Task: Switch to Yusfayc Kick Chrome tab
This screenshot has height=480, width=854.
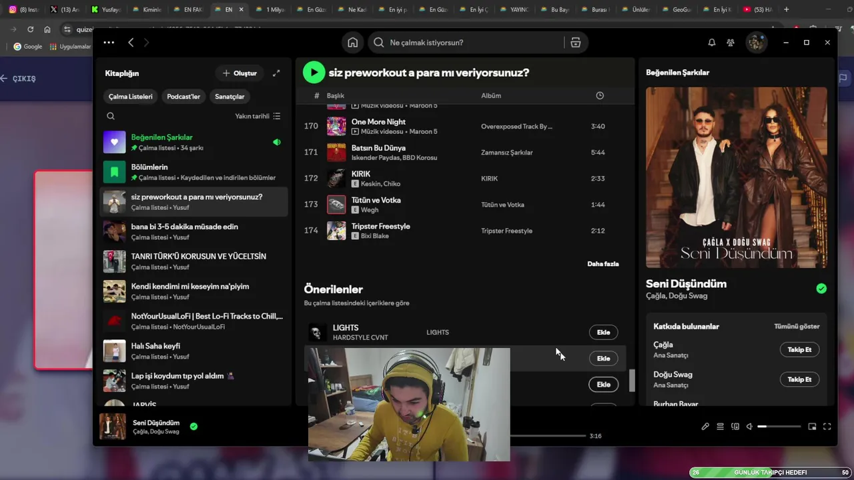Action: pyautogui.click(x=105, y=9)
